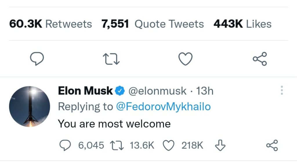This screenshot has width=297, height=167.
Task: Show the 443K Likes list
Action: pos(242,24)
